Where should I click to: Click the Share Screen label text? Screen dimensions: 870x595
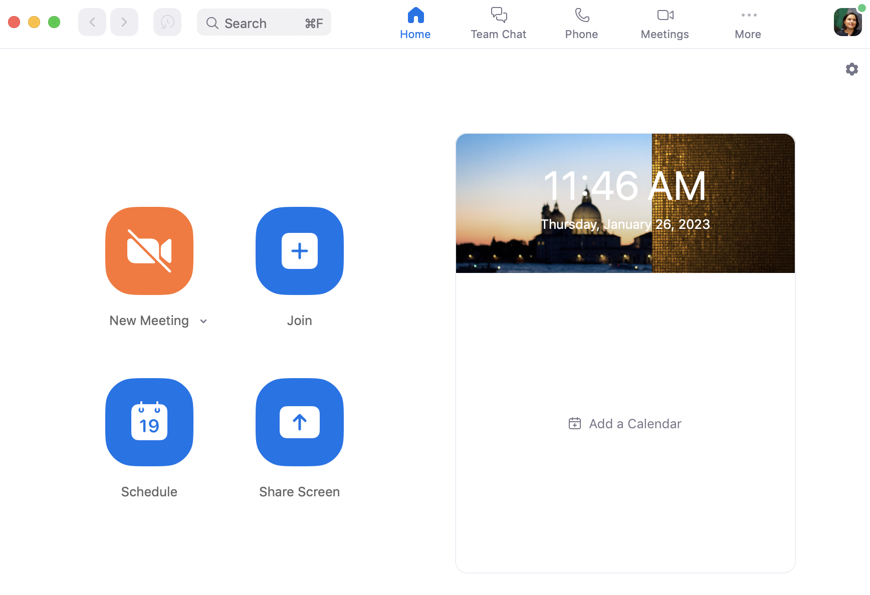[x=300, y=492]
